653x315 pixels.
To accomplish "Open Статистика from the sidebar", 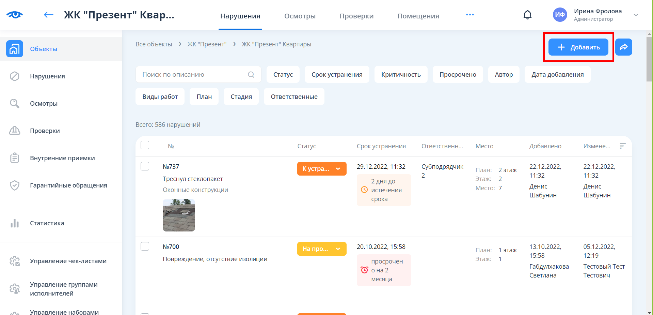I will [47, 223].
